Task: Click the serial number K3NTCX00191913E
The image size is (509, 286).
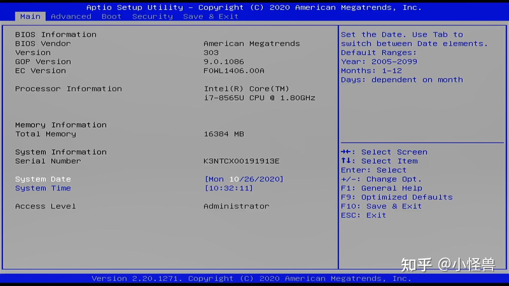Action: 241,161
